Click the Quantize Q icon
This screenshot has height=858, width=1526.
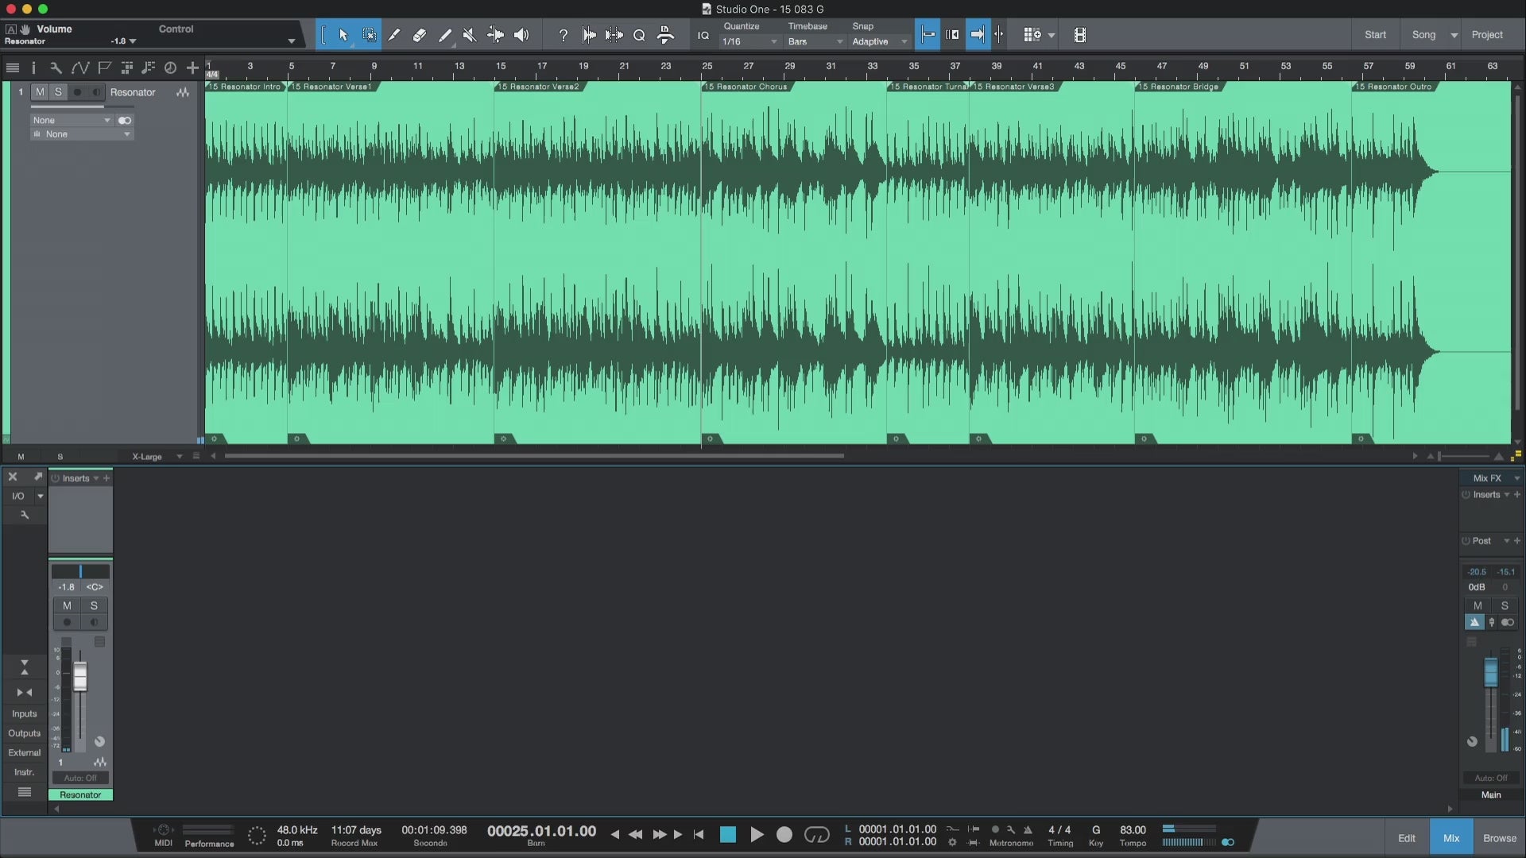639,35
